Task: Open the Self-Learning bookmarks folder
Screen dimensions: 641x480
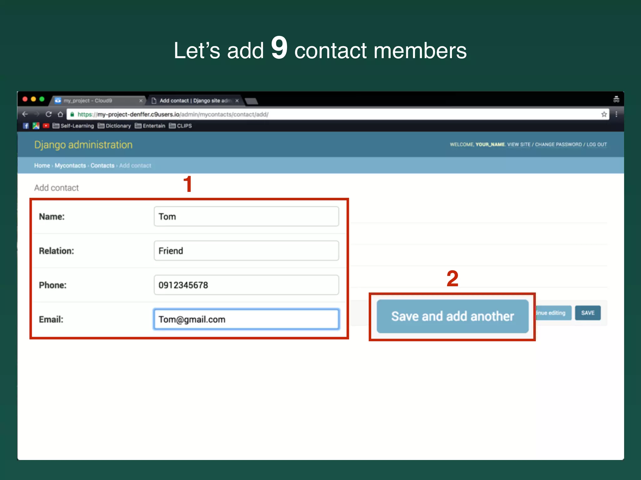Action: tap(74, 126)
